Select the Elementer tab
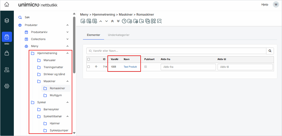 click(93, 35)
